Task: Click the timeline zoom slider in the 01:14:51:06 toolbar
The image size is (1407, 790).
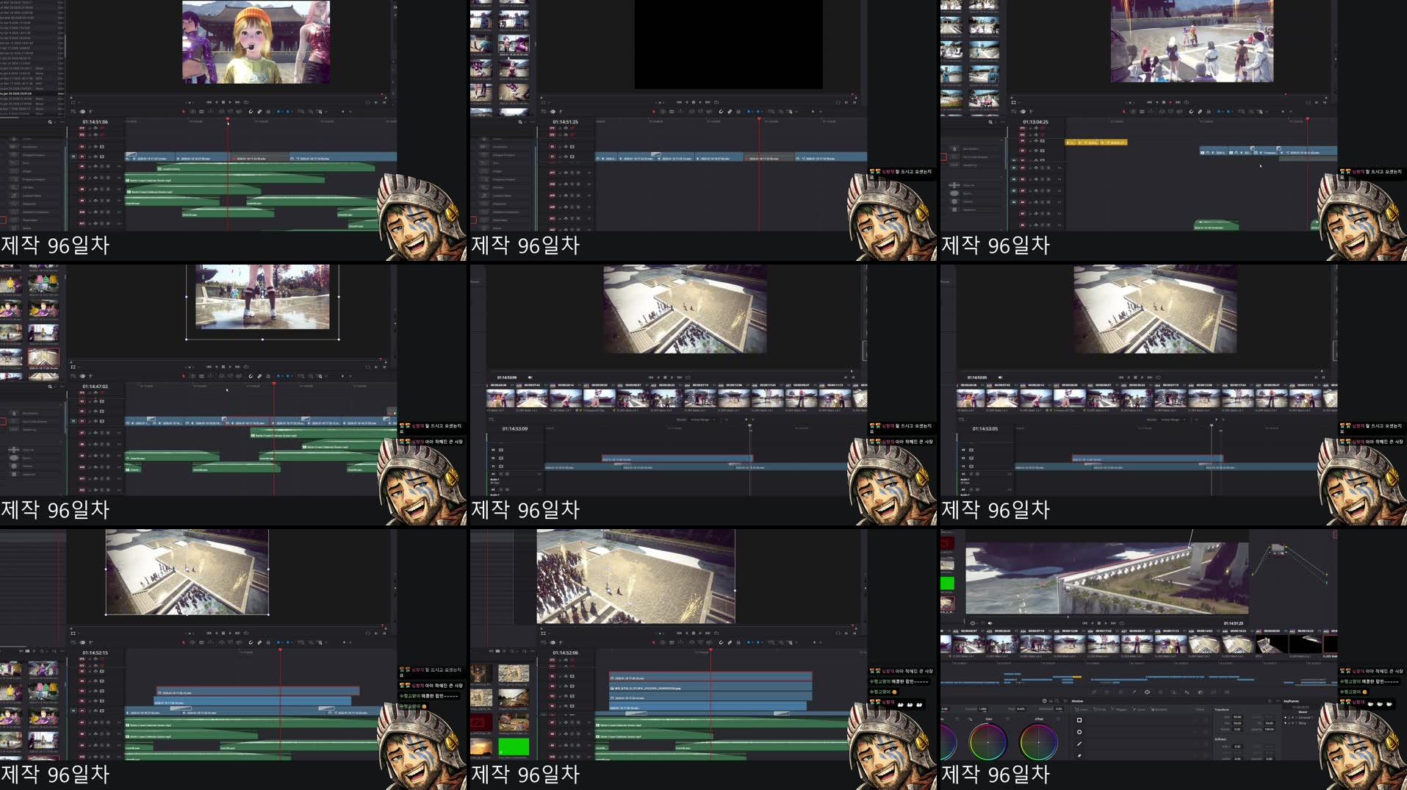Action: tap(342, 112)
